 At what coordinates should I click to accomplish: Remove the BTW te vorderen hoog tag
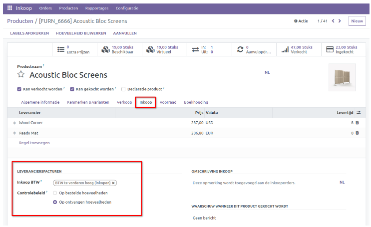point(113,183)
